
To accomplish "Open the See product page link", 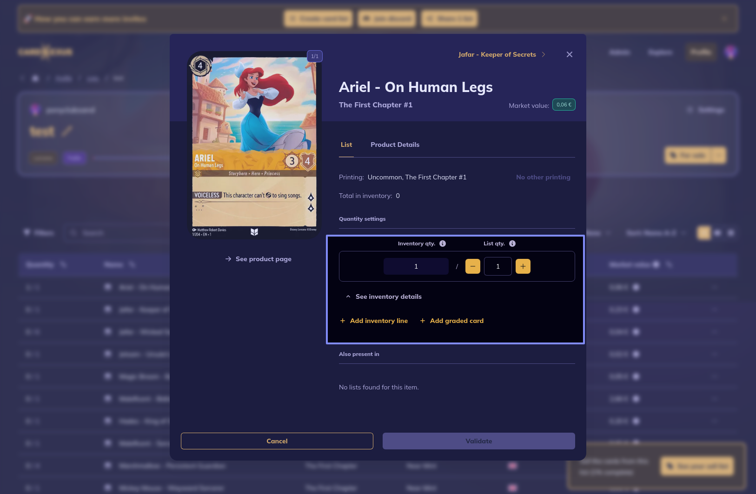I will click(x=259, y=259).
